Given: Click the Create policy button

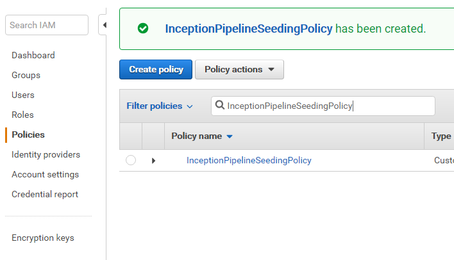Looking at the screenshot, I should [x=156, y=69].
